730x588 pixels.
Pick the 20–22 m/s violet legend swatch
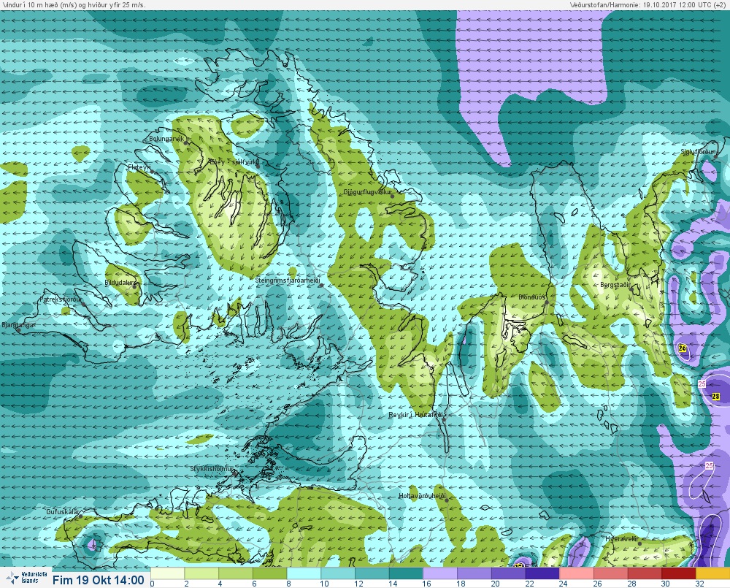coord(507,573)
